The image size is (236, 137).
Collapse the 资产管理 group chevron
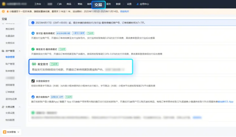click(19, 51)
